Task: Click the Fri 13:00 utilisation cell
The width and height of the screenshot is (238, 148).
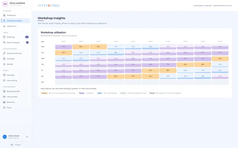Action: point(151,70)
